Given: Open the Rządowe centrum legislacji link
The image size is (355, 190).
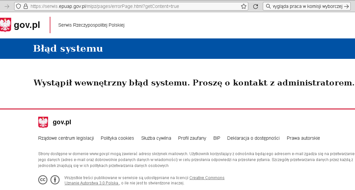Looking at the screenshot, I should pyautogui.click(x=66, y=138).
